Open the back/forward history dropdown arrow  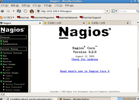point(14,11)
